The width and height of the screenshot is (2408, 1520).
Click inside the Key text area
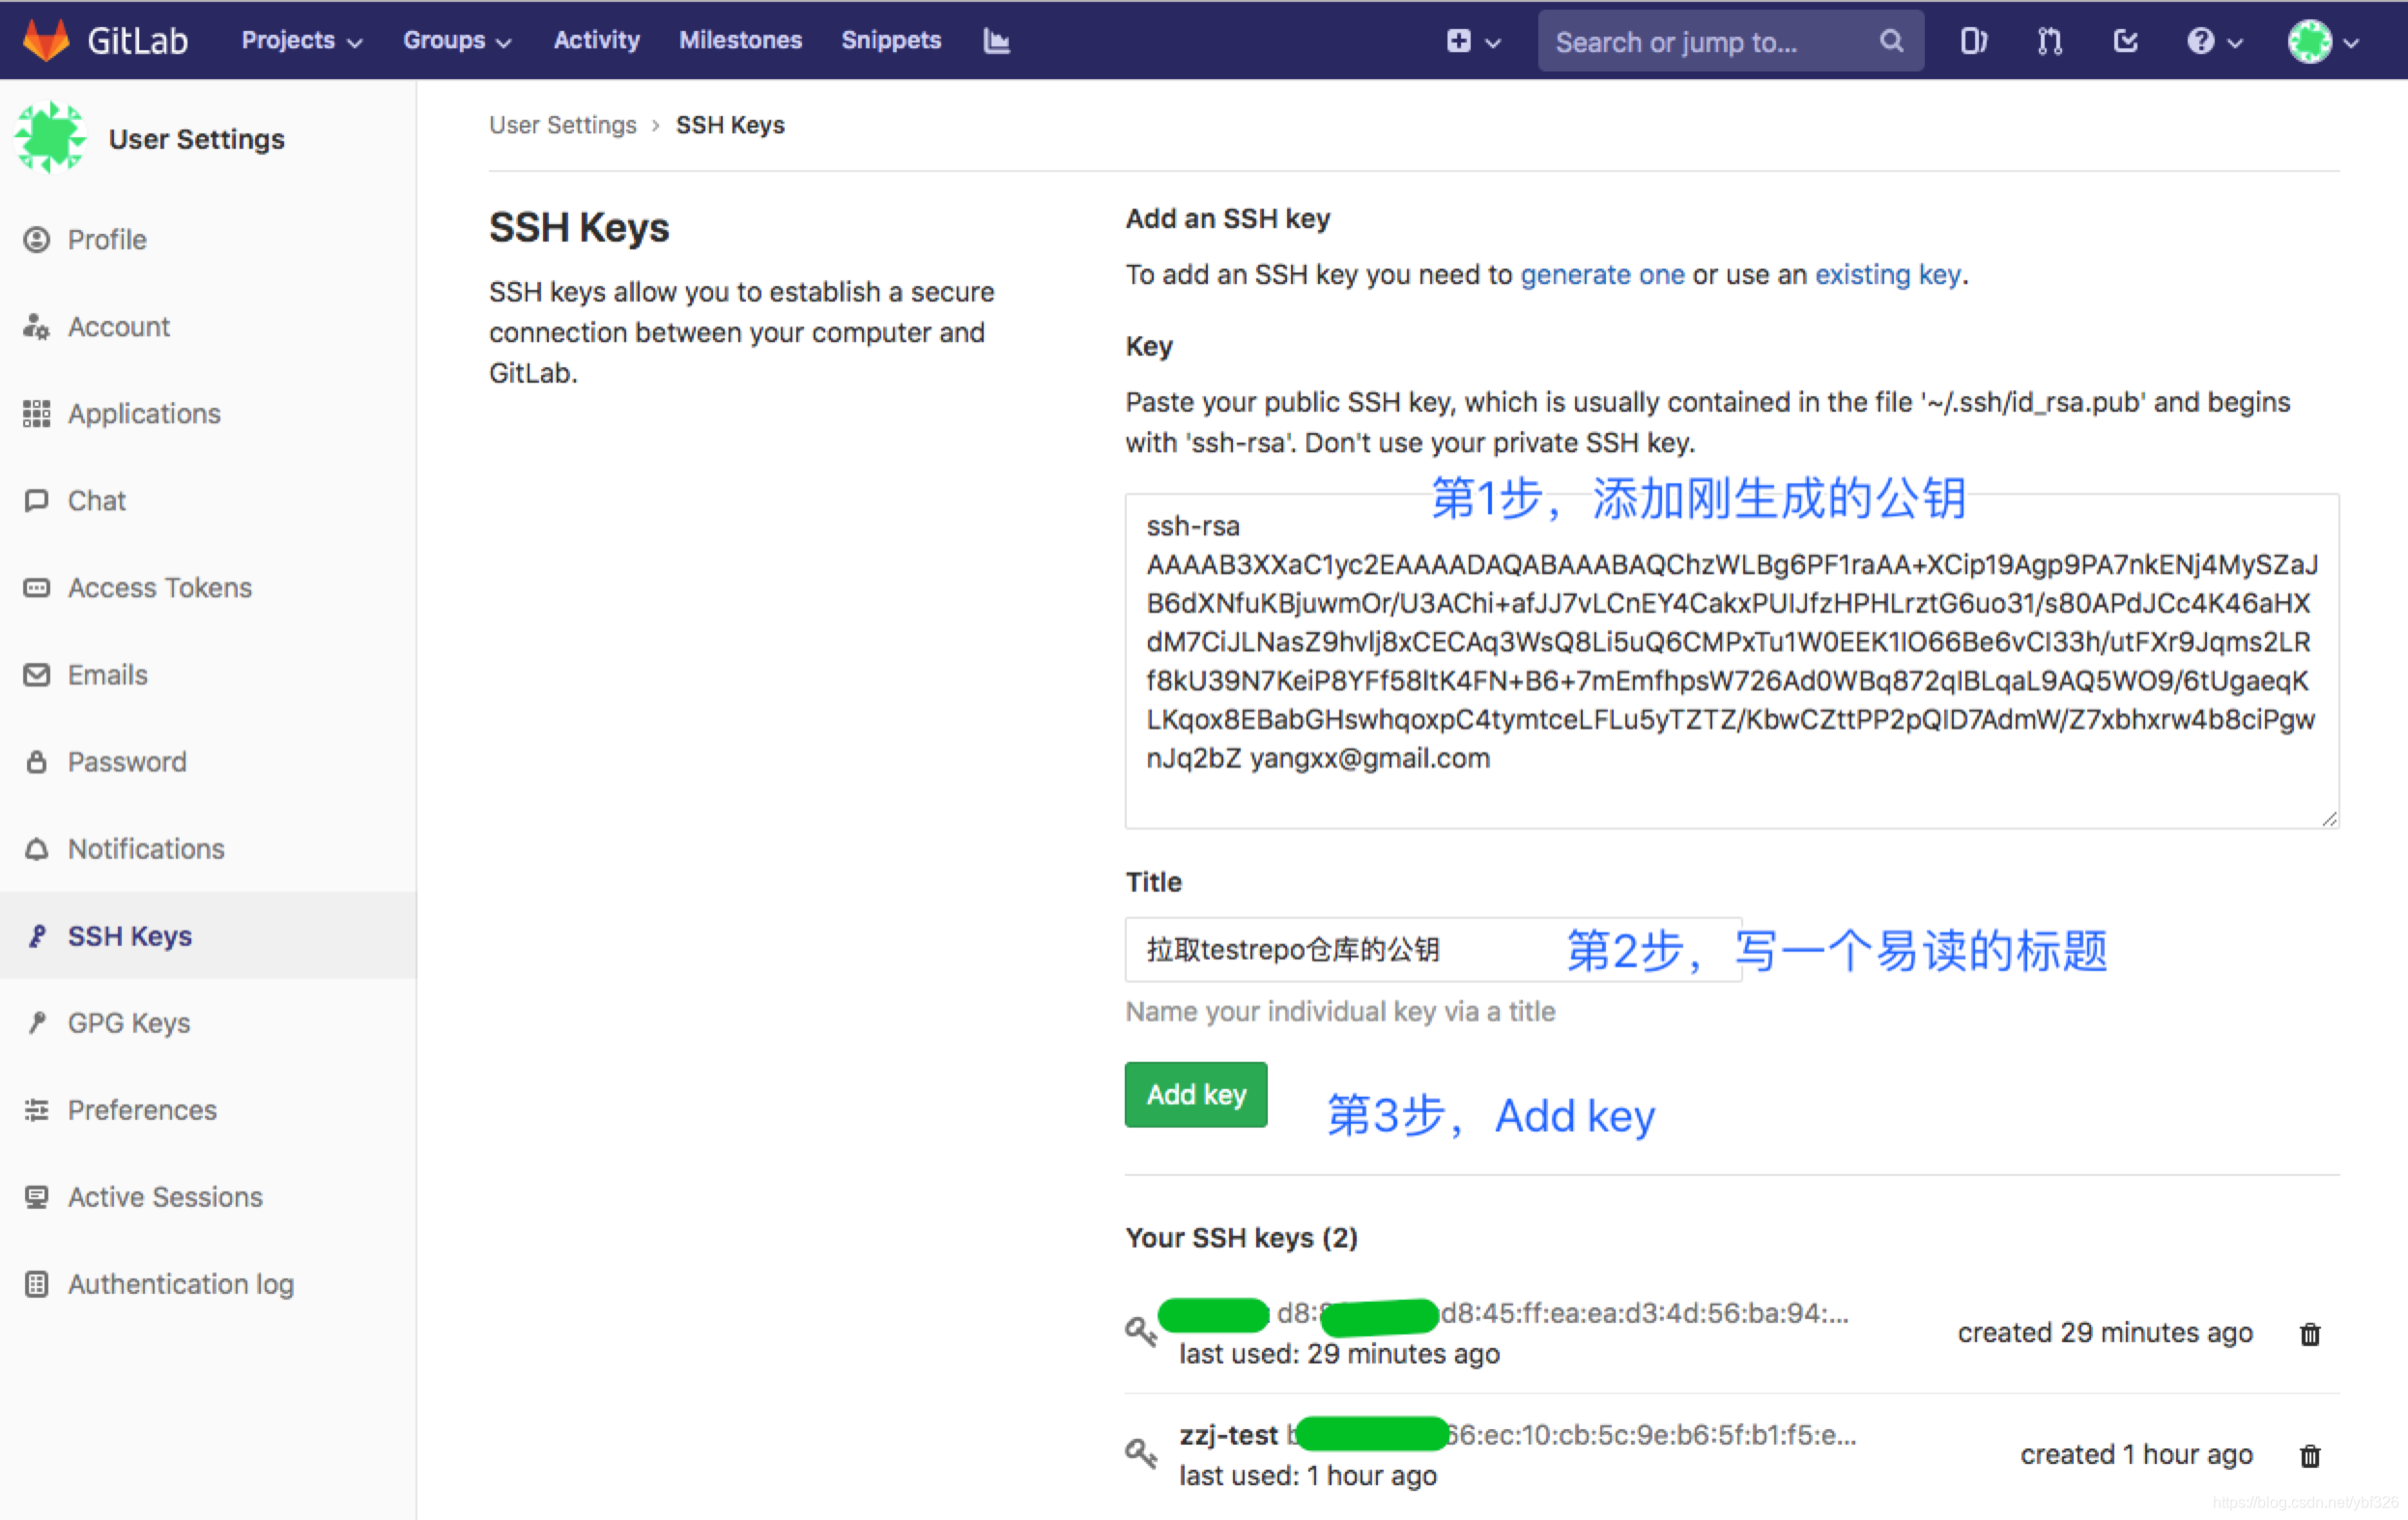(x=1730, y=660)
